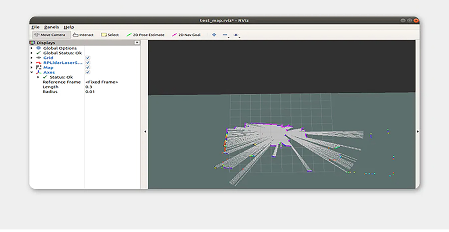This screenshot has height=232, width=449.
Task: Pick the 2D Pose Estimate tool
Action: (145, 35)
